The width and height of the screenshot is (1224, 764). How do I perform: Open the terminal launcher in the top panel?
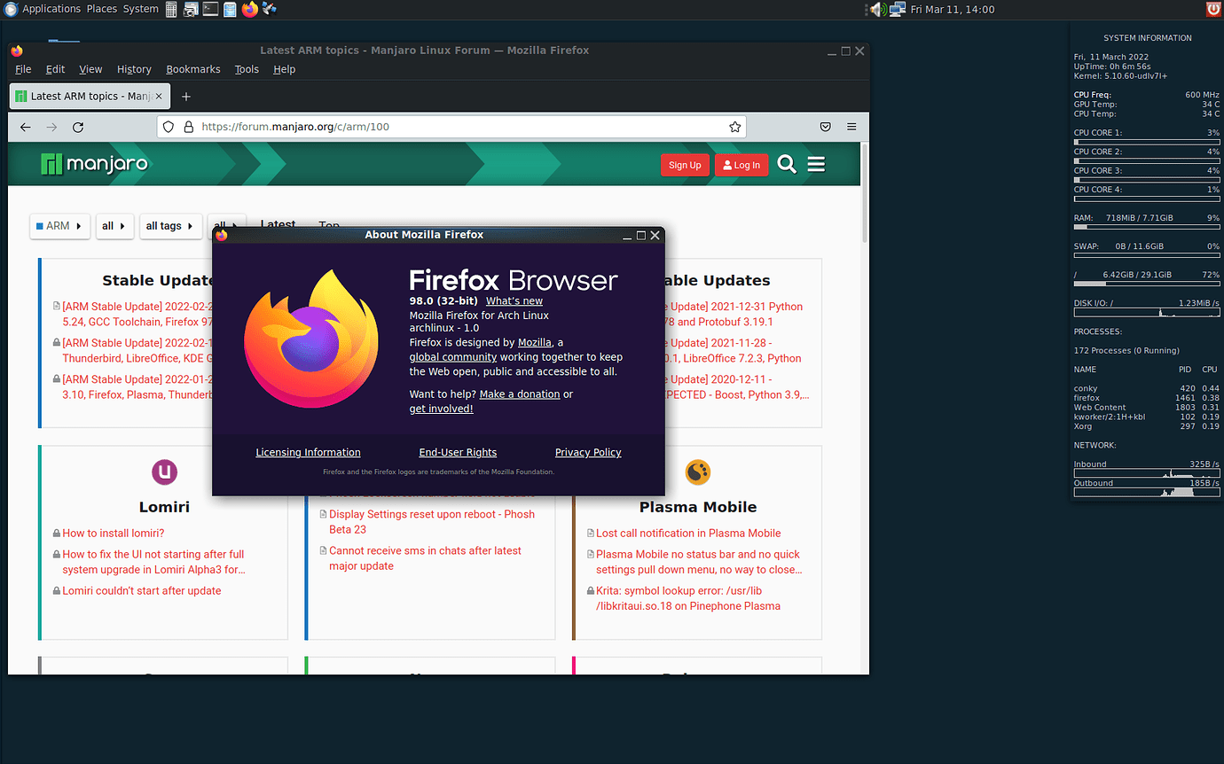[x=210, y=9]
